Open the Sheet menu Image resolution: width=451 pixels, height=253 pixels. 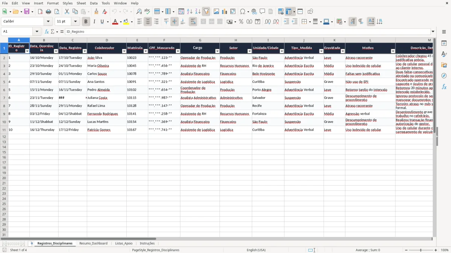(81, 3)
